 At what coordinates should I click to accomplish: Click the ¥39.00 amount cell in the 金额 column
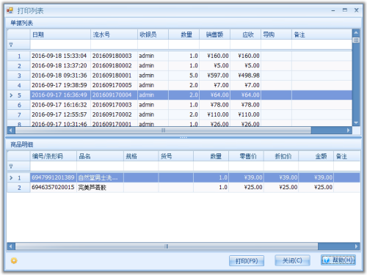tap(316, 177)
